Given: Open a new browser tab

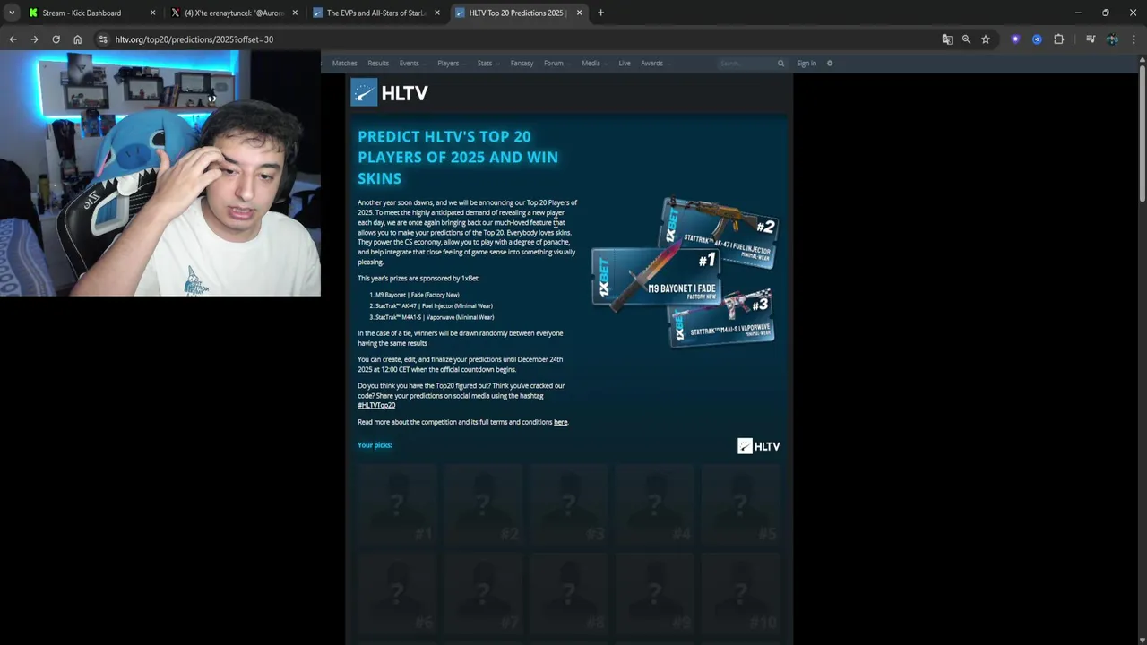Looking at the screenshot, I should [x=600, y=13].
